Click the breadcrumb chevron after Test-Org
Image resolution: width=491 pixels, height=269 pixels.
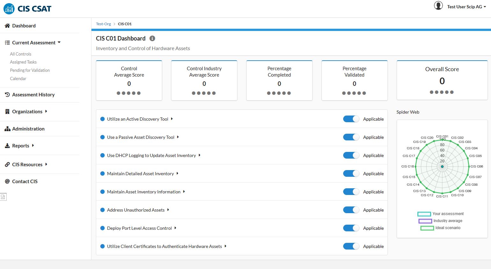tap(114, 24)
